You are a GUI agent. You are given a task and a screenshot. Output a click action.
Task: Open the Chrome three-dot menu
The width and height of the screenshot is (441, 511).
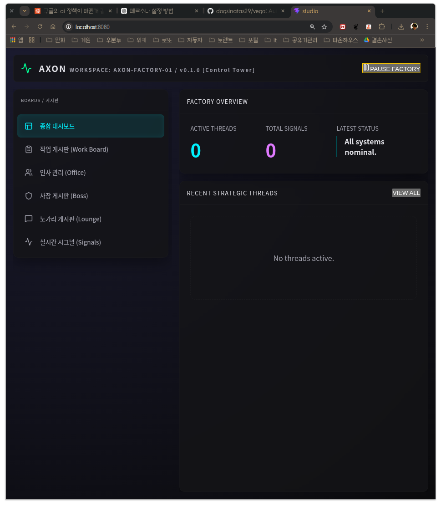pyautogui.click(x=427, y=27)
